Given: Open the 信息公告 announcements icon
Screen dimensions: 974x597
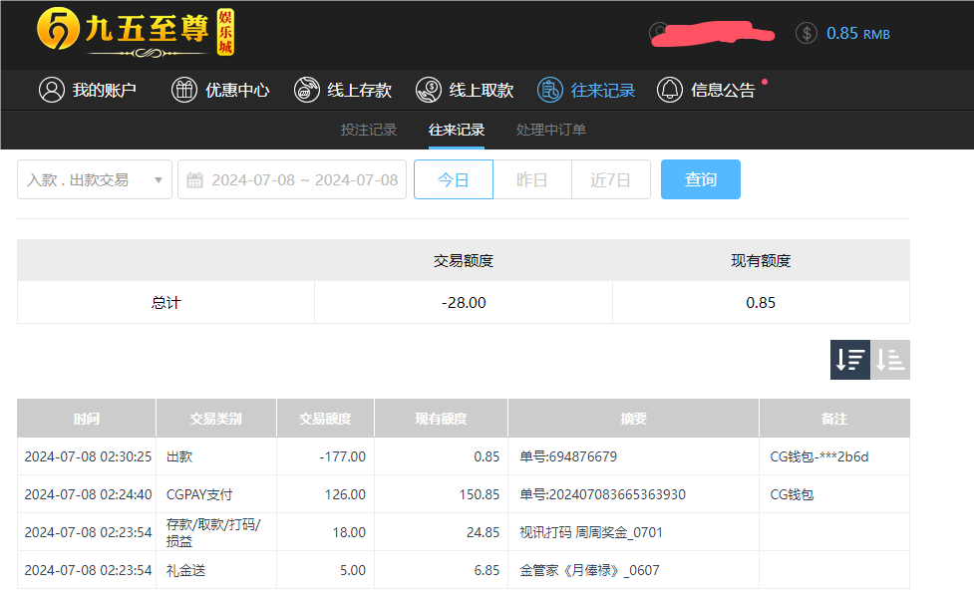Looking at the screenshot, I should tap(670, 90).
